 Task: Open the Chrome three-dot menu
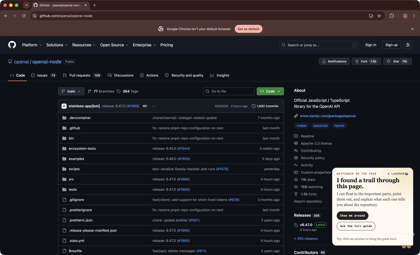point(414,16)
